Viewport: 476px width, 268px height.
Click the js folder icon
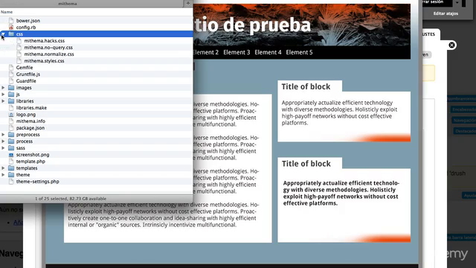[11, 95]
